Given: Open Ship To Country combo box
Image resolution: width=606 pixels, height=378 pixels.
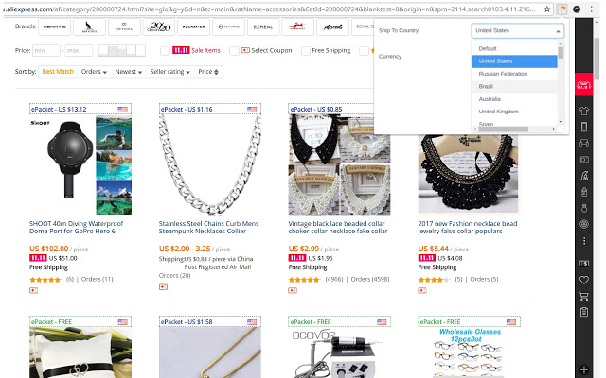Looking at the screenshot, I should [x=518, y=30].
